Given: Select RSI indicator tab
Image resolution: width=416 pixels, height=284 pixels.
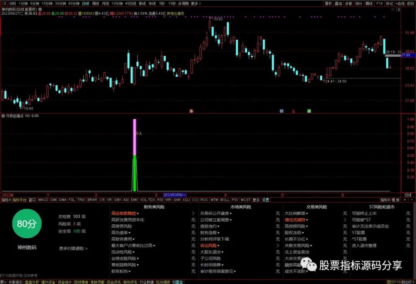Looking at the screenshot, I should point(160,200).
